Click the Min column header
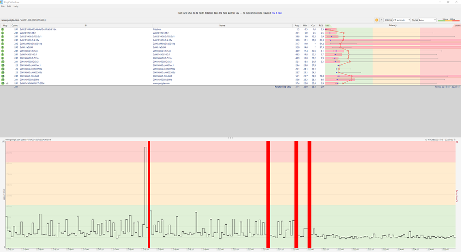 pos(305,25)
